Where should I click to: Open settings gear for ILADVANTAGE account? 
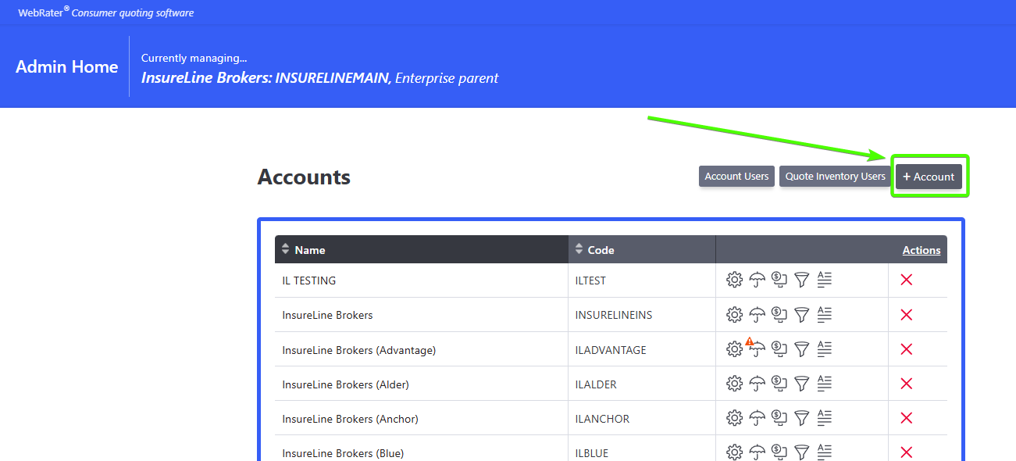point(734,348)
